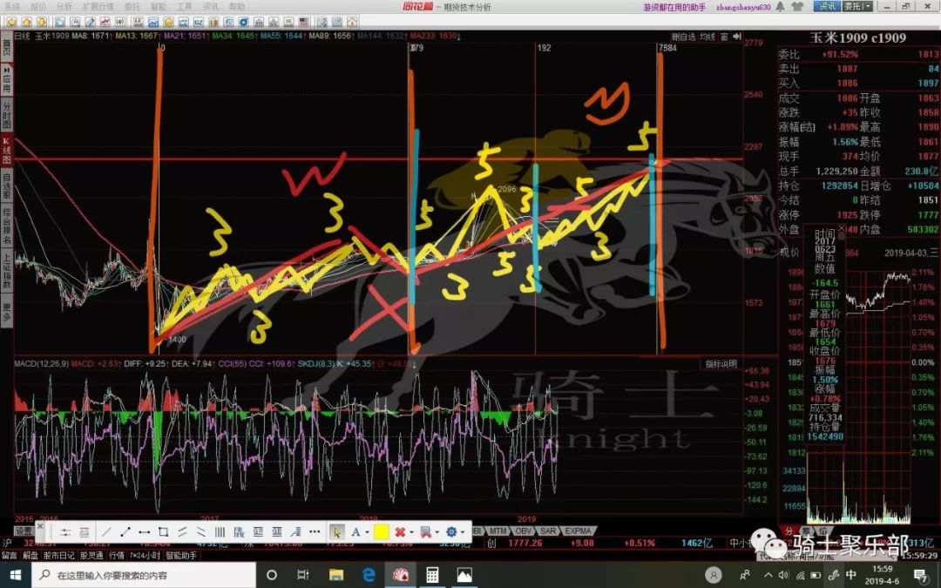Open more drawing tools (three dots)
Screen dimensions: 941x588
(x=315, y=532)
